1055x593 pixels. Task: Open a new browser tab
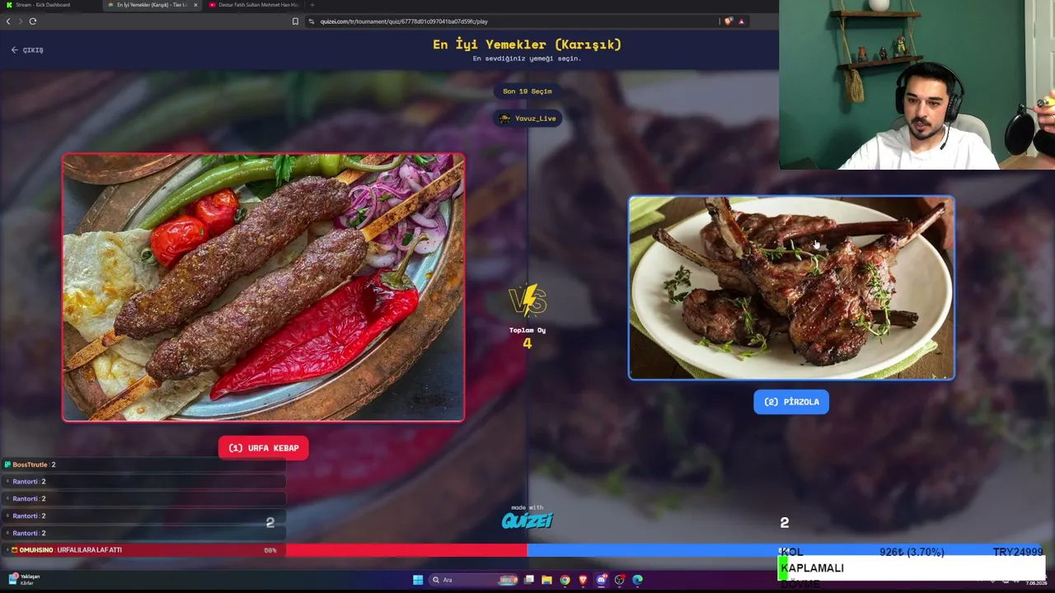tap(312, 5)
